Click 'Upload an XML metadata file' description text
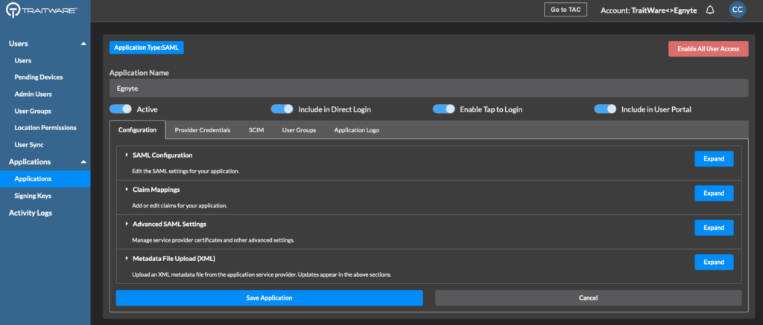The image size is (763, 325). [x=262, y=274]
